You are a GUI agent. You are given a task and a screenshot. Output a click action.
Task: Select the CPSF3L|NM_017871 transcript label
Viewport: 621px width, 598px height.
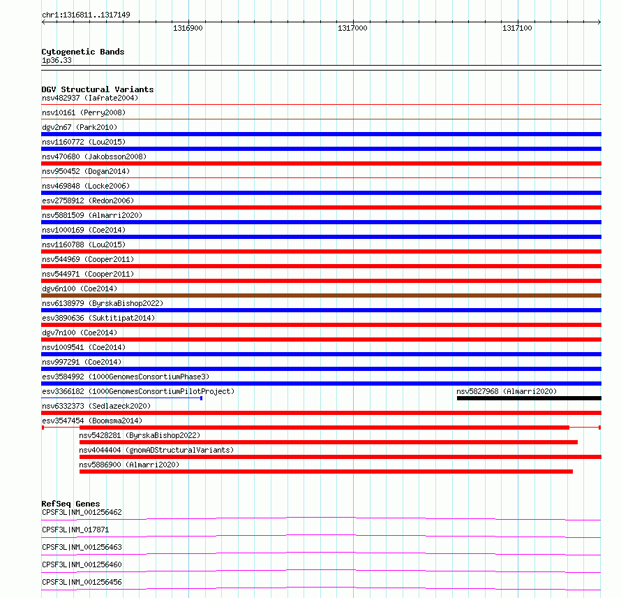(75, 530)
